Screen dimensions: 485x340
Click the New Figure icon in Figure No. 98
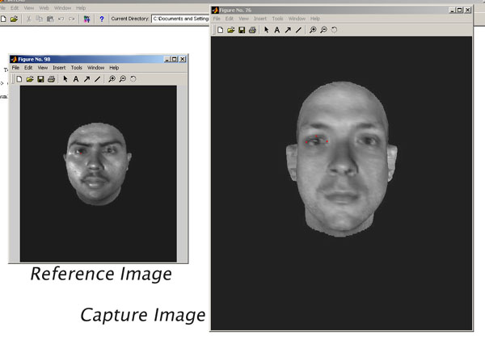[18, 79]
